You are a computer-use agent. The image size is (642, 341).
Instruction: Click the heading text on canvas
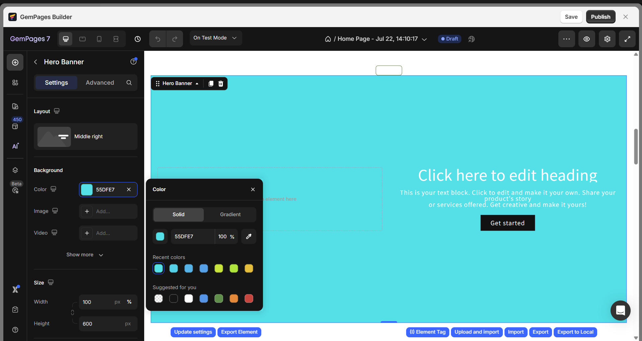508,175
